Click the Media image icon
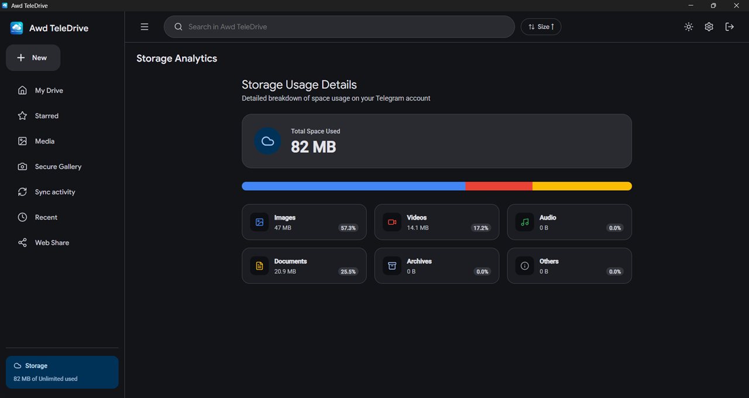The height and width of the screenshot is (398, 749). coord(22,141)
